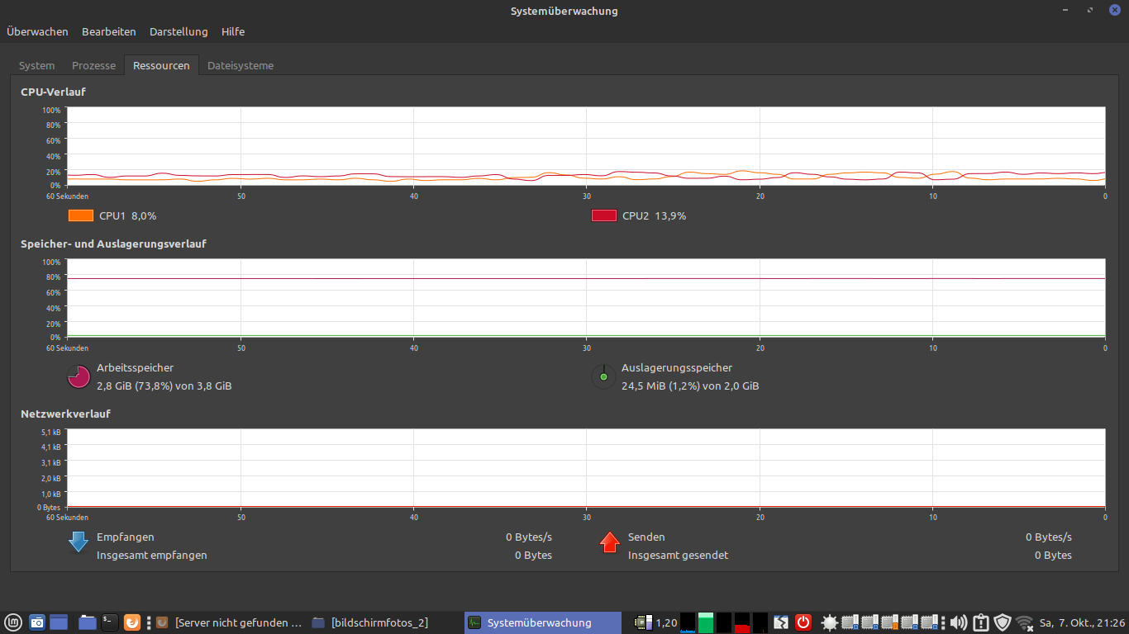Open the Darstellung menu
1129x634 pixels.
pos(179,31)
